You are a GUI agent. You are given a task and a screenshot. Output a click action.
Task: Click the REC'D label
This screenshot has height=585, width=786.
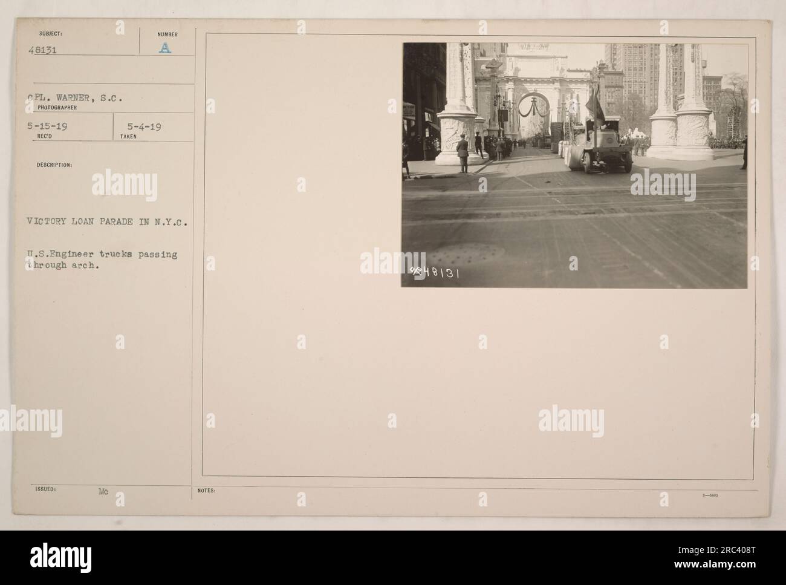[x=45, y=137]
